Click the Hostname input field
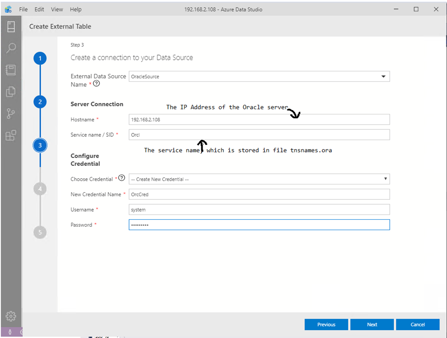447x338 pixels. (259, 120)
